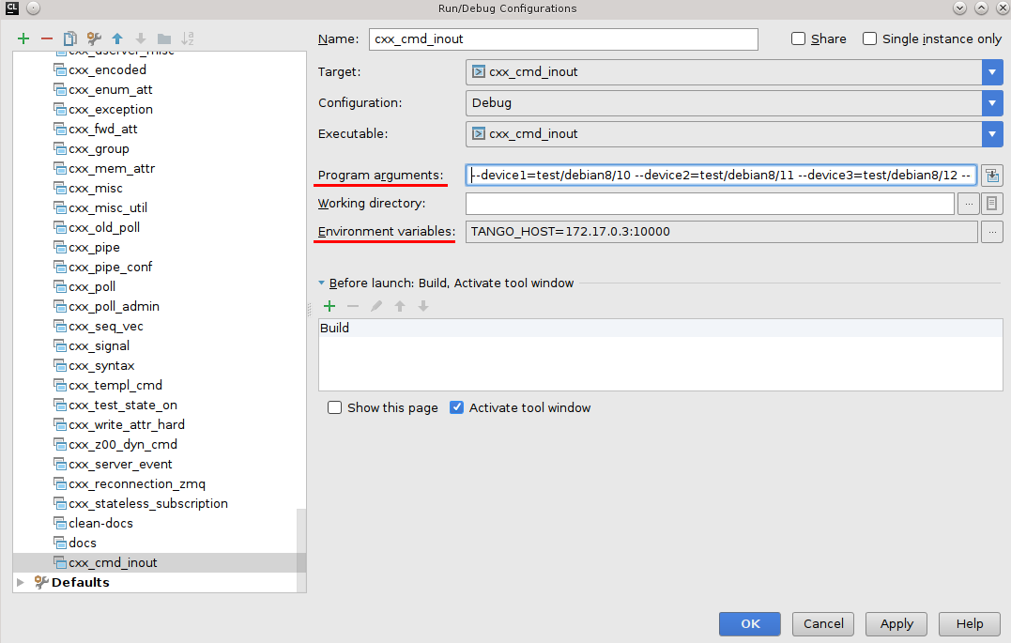Enable Show this page checkbox
Viewport: 1011px width, 643px height.
pyautogui.click(x=335, y=408)
